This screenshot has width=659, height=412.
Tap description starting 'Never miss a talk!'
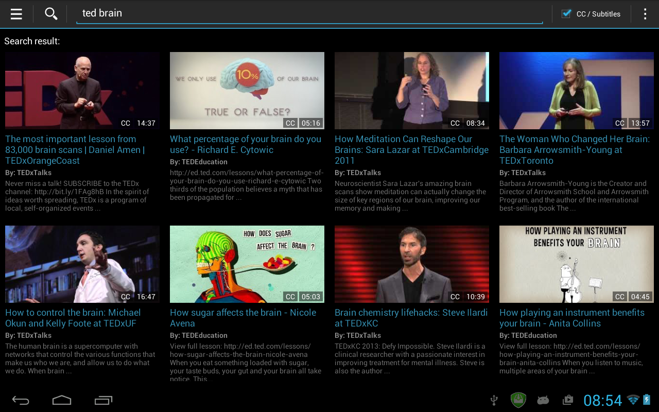[77, 196]
